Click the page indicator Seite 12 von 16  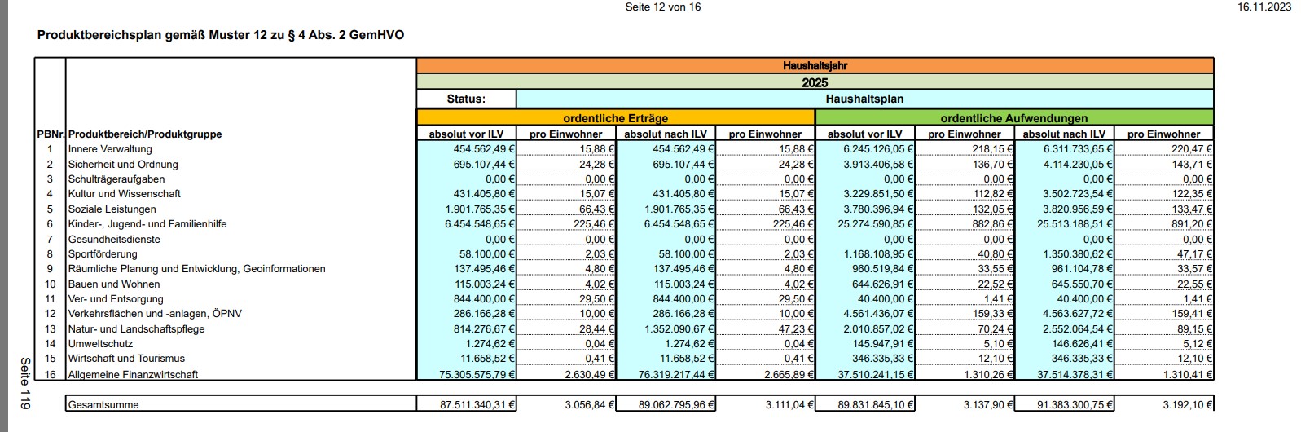point(662,7)
